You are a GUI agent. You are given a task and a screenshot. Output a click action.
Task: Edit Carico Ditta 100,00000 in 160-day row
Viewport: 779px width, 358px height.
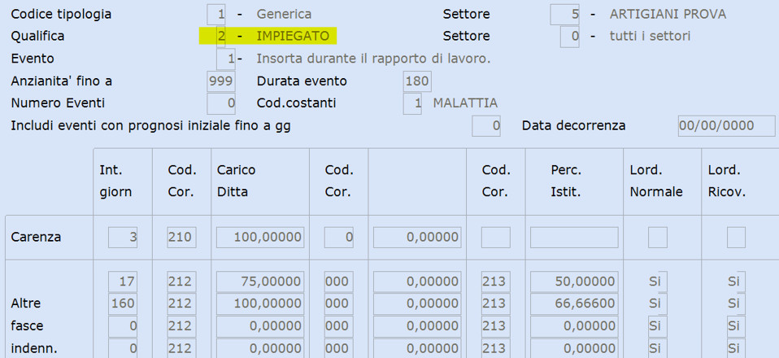pos(260,303)
